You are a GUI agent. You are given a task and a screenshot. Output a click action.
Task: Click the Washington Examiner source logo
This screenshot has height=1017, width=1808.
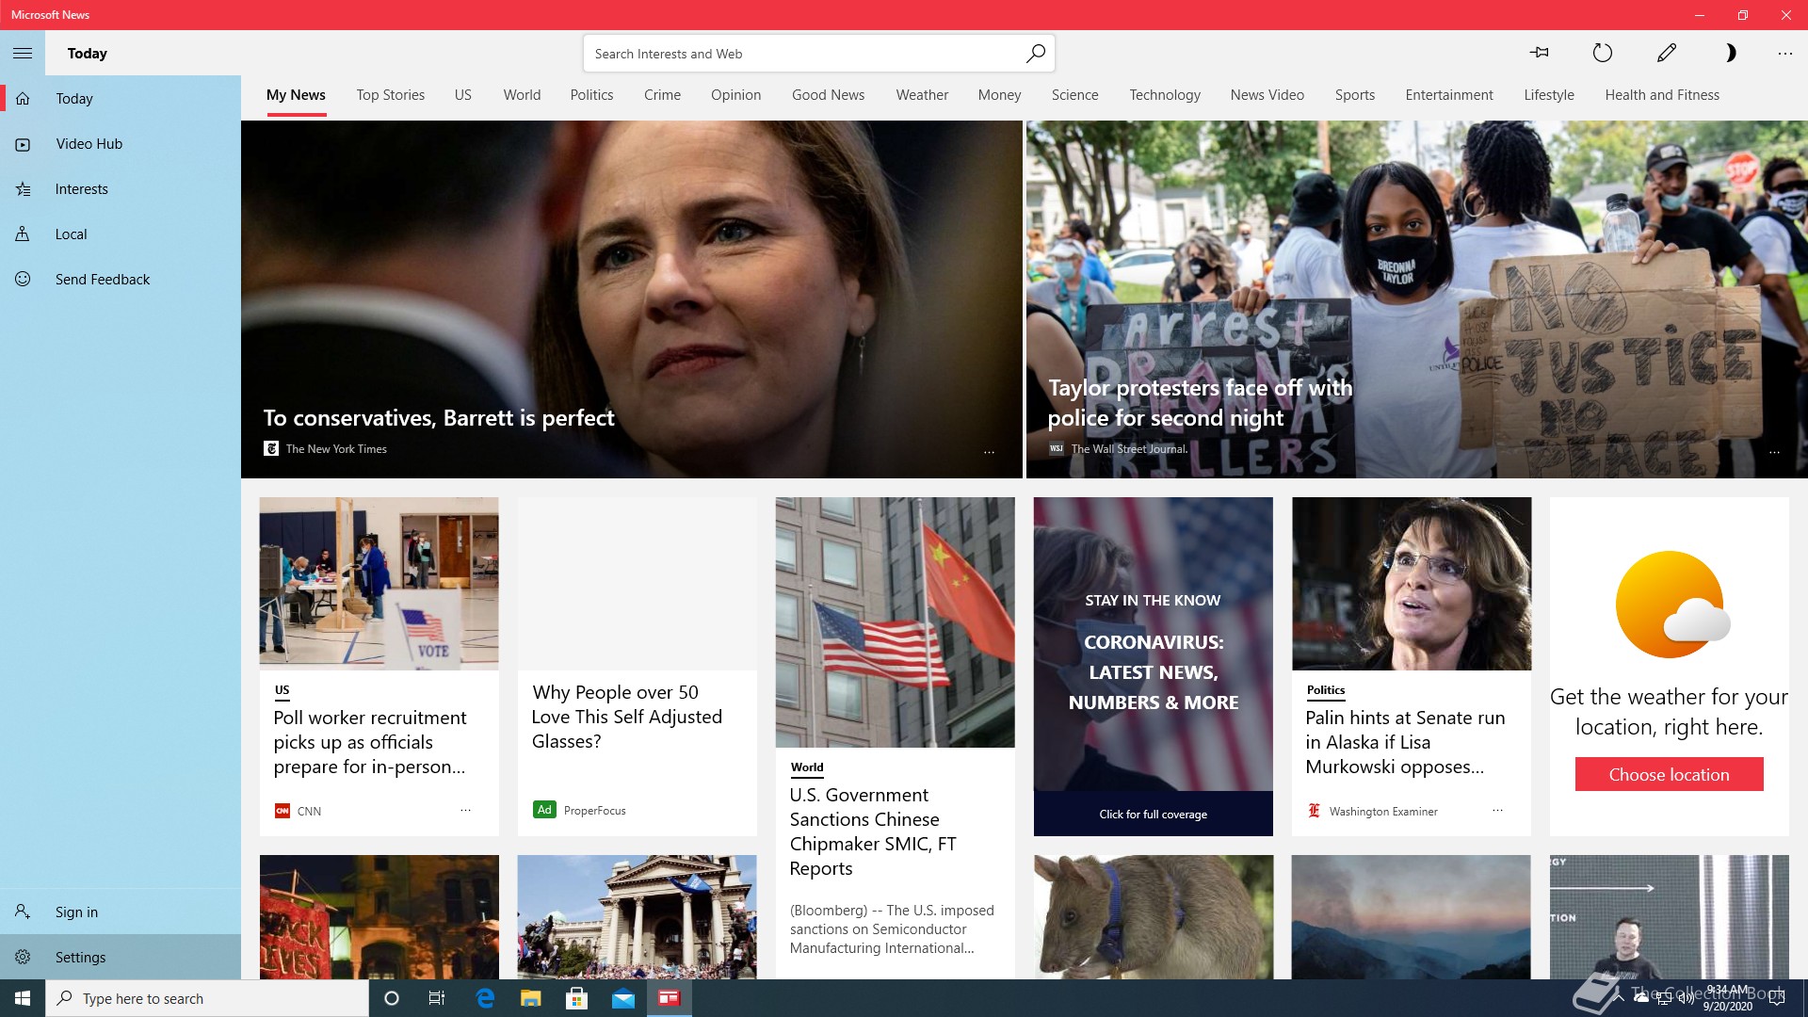1314,811
